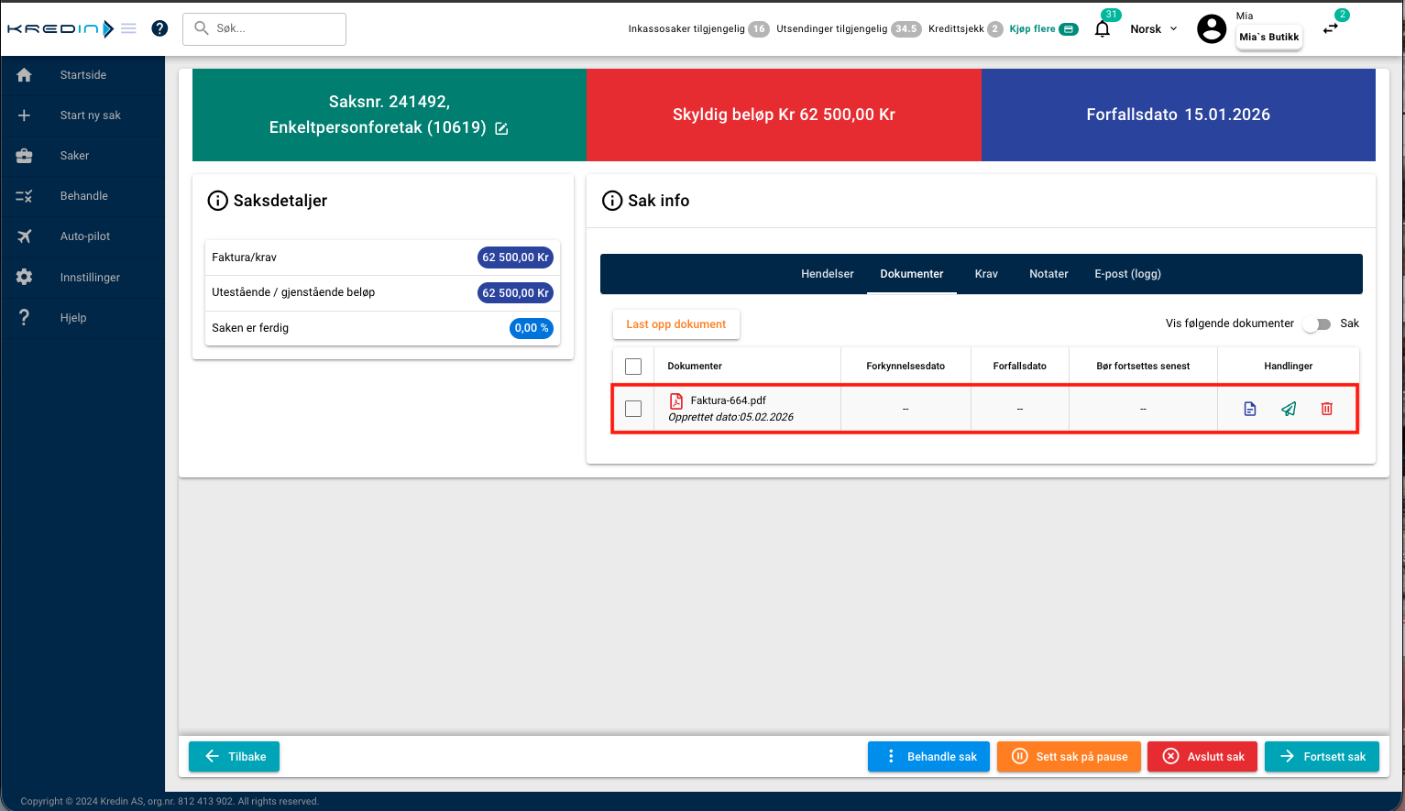Click Inkassosaker tilgjengelig count badge 16
This screenshot has width=1405, height=811.
[x=759, y=29]
